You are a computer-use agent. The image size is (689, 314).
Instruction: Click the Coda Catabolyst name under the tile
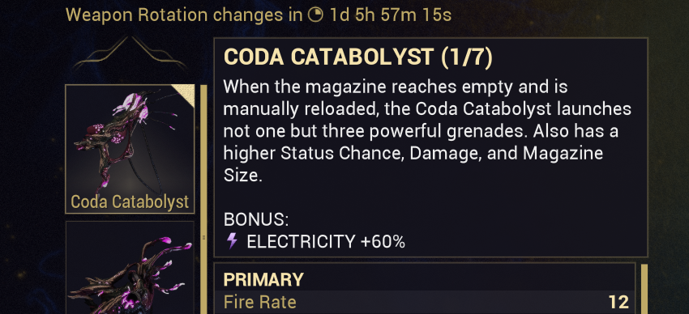130,202
